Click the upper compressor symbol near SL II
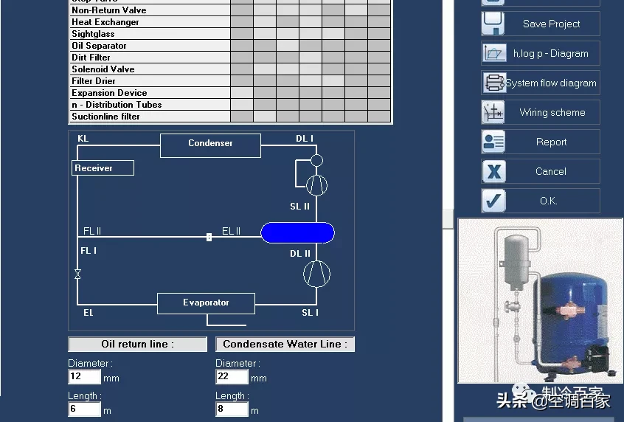The image size is (624, 422). [x=316, y=185]
